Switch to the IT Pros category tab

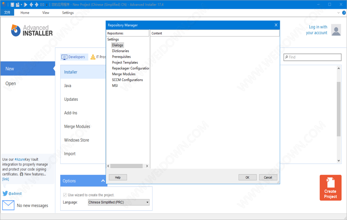point(98,57)
